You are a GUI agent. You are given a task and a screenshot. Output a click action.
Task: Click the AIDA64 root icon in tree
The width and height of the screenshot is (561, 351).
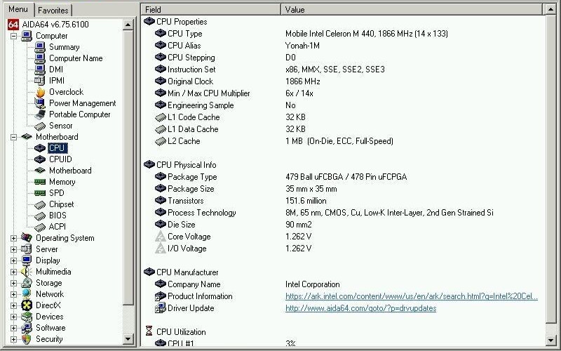coord(13,25)
